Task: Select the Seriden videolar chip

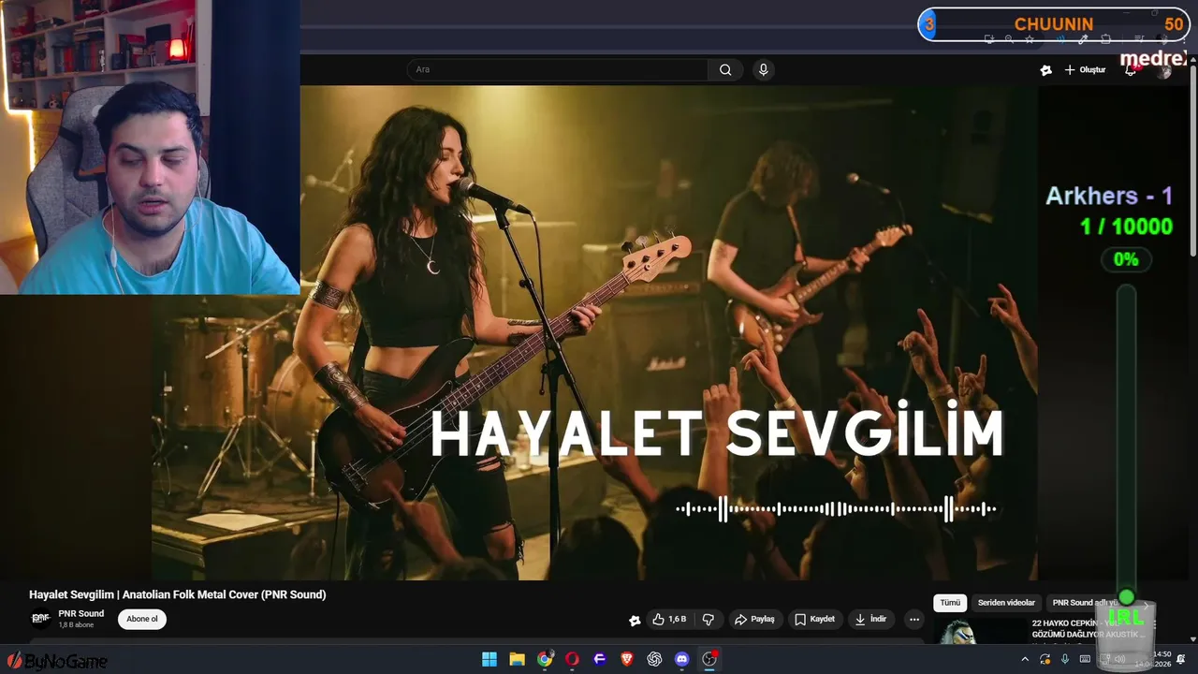Action: click(1006, 603)
